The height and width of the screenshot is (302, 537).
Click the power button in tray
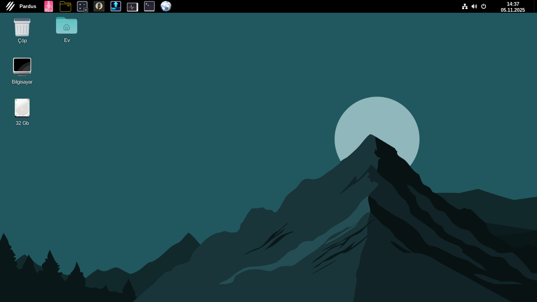point(484,6)
